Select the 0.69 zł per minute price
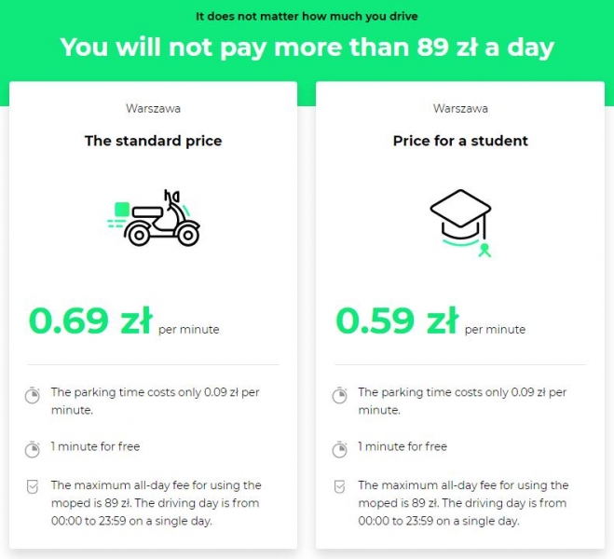Screen dimensions: 614x559 click(x=124, y=321)
